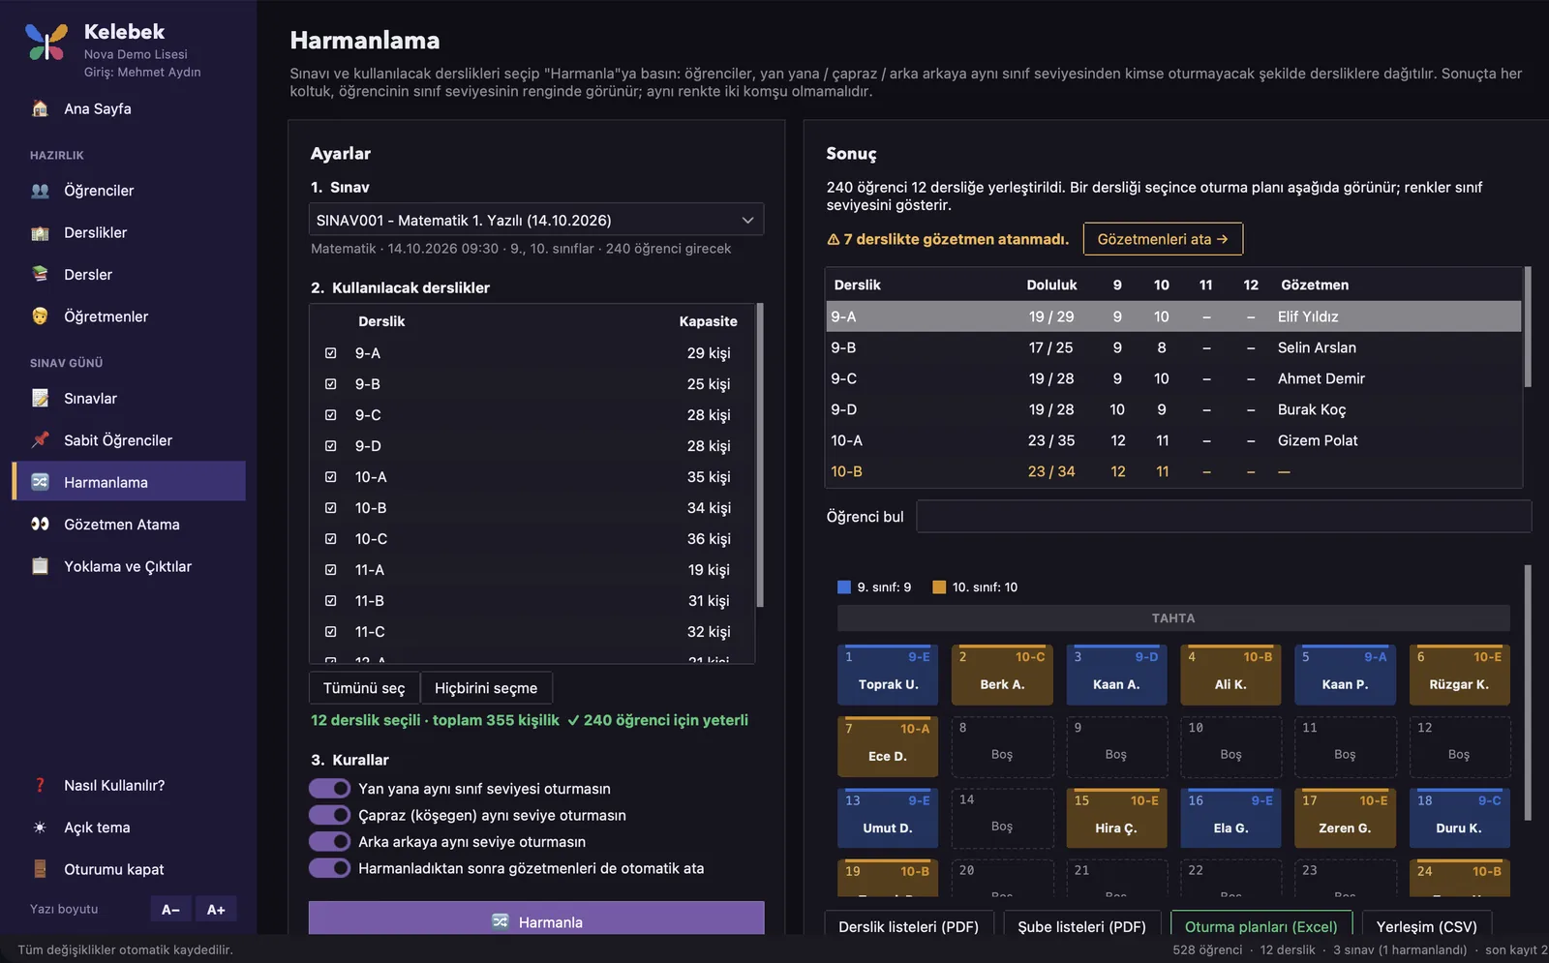Increase font size with A+ button
Image resolution: width=1549 pixels, height=963 pixels.
pos(216,910)
